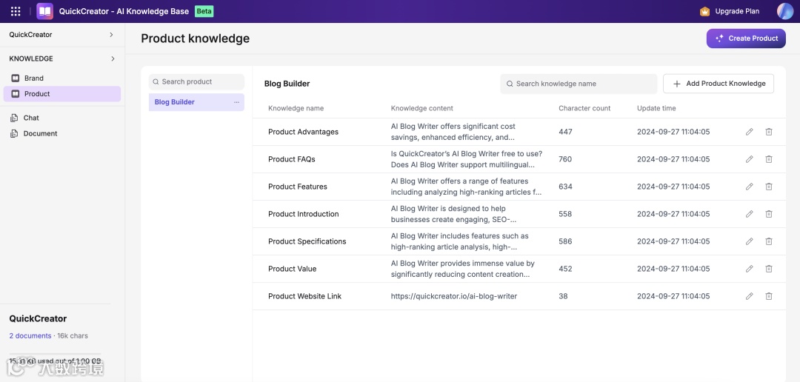The height and width of the screenshot is (382, 800).
Task: Edit the Product Advantages entry
Action: click(x=749, y=132)
